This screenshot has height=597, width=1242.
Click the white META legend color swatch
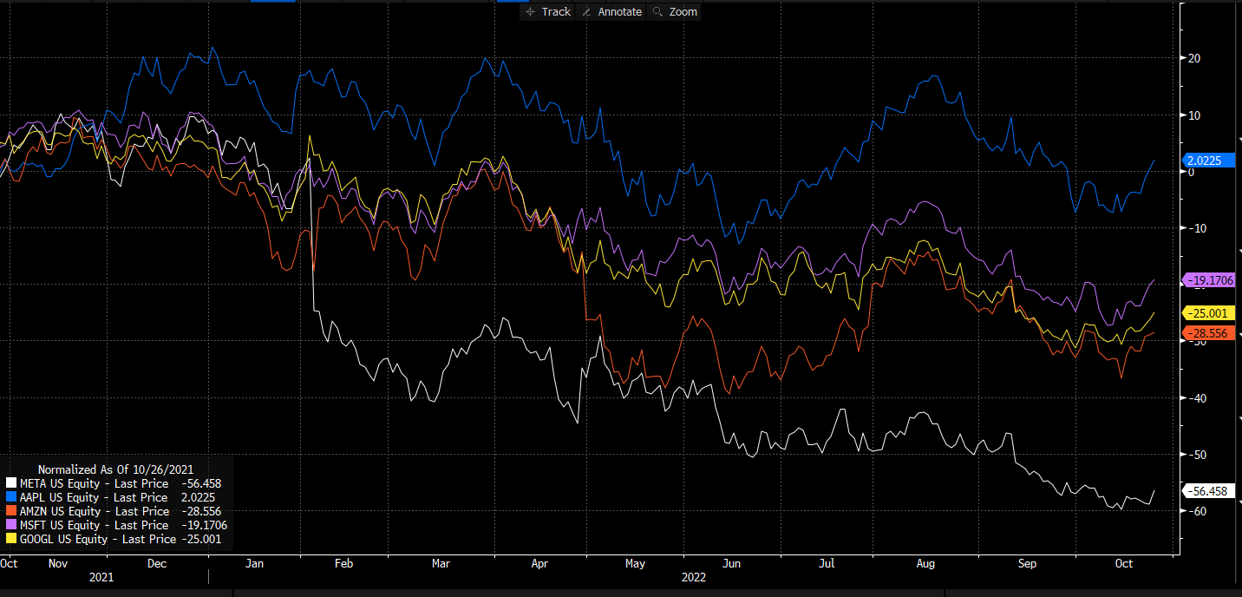[10, 482]
